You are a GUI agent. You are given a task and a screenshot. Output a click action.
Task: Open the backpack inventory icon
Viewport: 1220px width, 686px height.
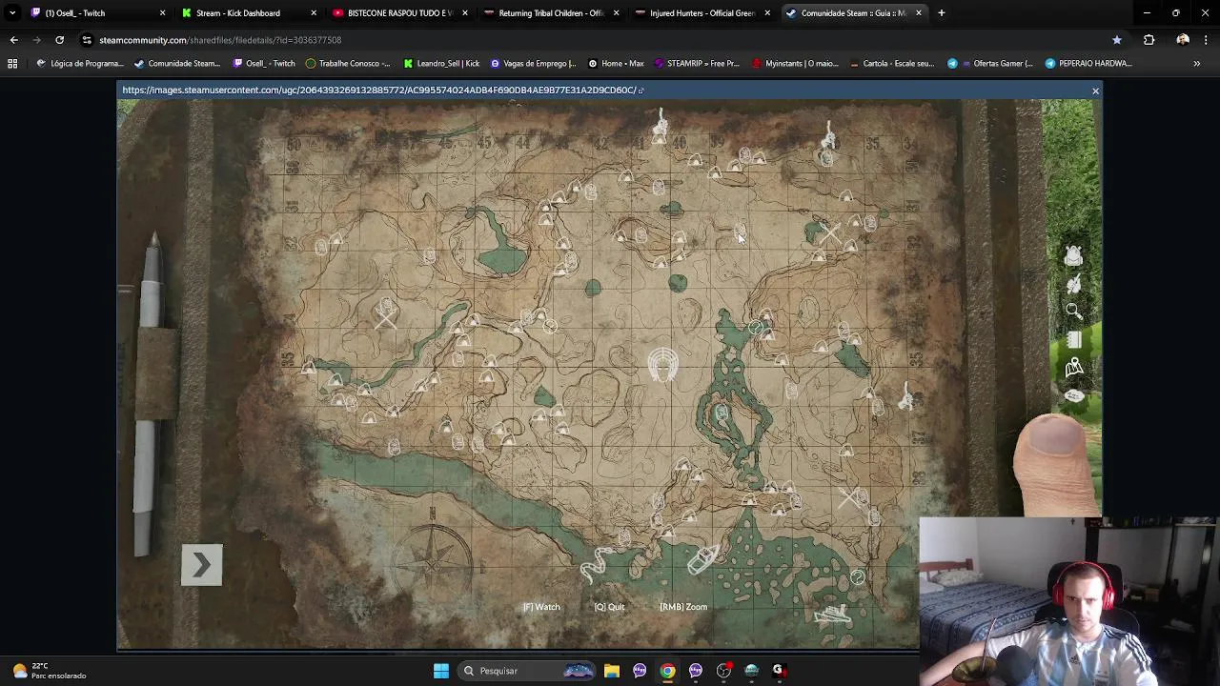[1073, 255]
